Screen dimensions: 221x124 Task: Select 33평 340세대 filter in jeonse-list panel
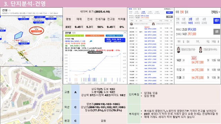pos(197,21)
